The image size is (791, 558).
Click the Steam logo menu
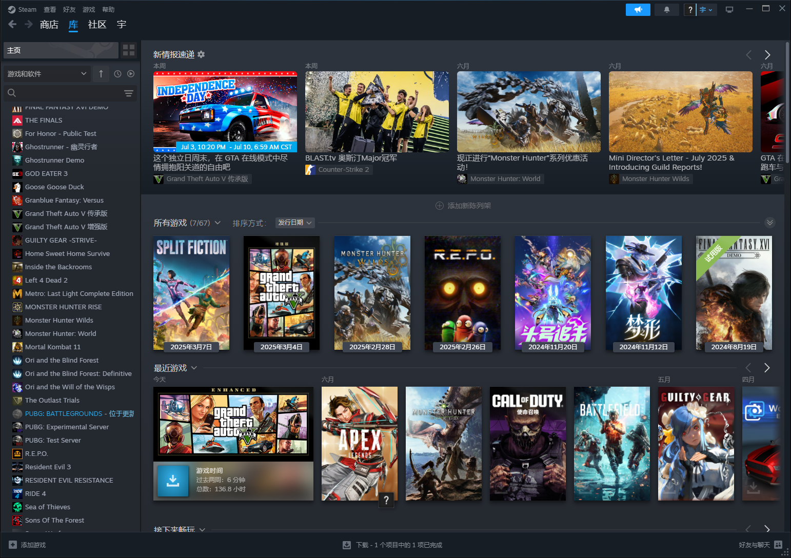[22, 10]
